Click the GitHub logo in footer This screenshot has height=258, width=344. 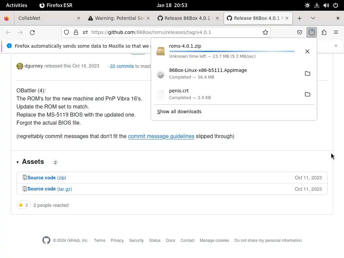point(46,240)
